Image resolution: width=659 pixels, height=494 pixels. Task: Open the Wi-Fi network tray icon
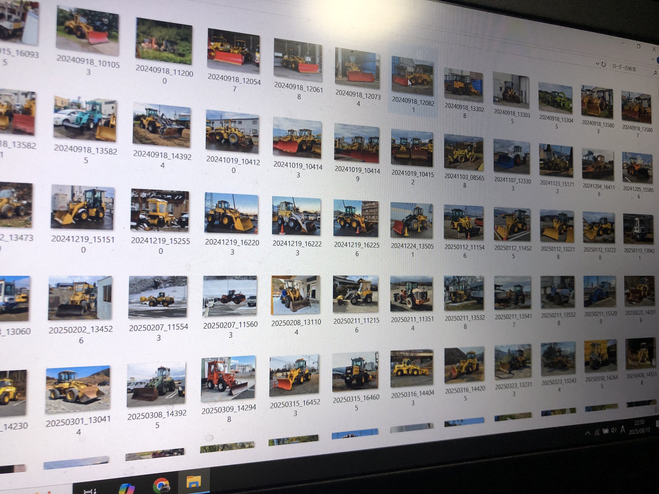point(597,433)
